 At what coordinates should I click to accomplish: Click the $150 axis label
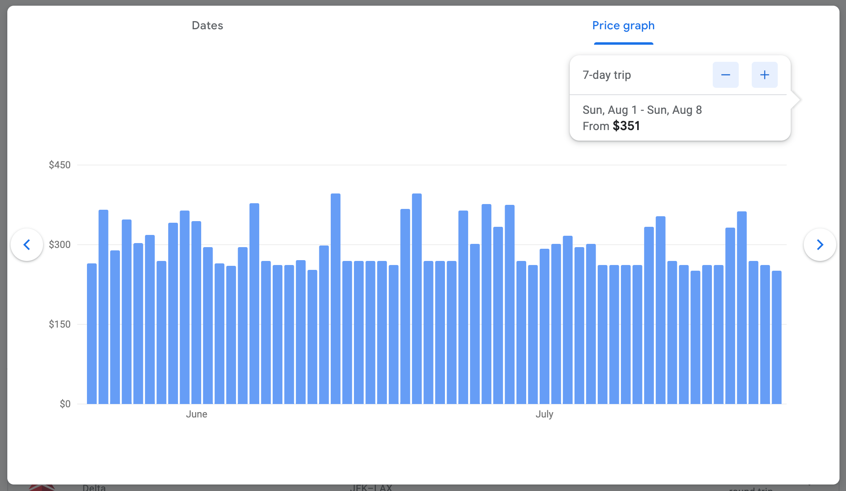pyautogui.click(x=60, y=324)
